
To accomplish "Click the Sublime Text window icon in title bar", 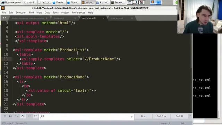I will pyautogui.click(x=3, y=8).
